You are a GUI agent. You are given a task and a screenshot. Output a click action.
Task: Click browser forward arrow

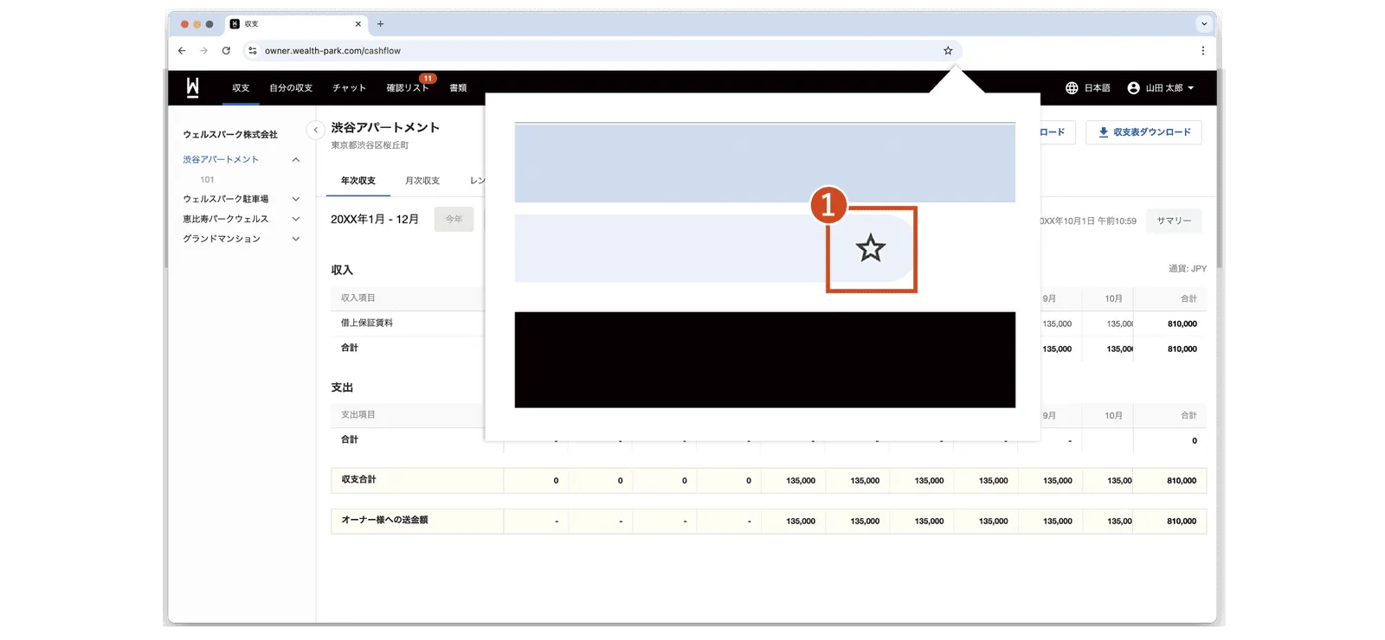pos(203,51)
